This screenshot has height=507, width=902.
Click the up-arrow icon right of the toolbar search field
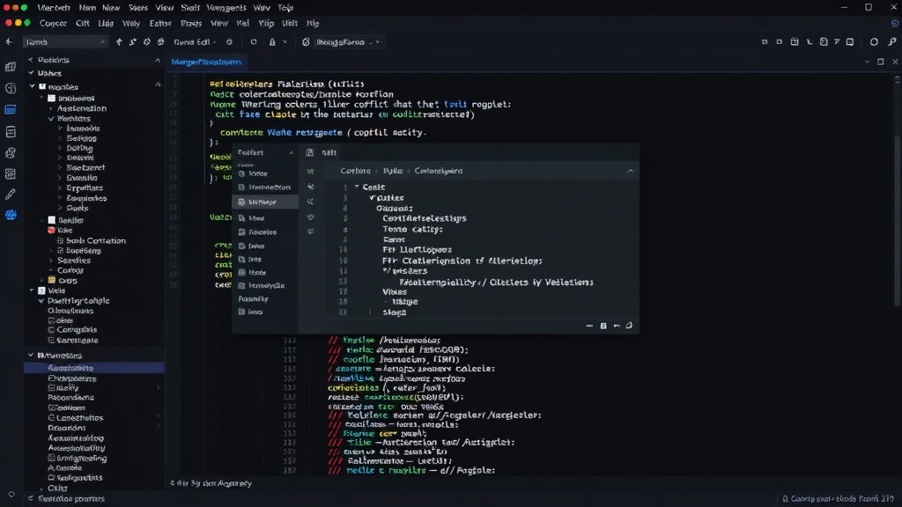[x=119, y=42]
